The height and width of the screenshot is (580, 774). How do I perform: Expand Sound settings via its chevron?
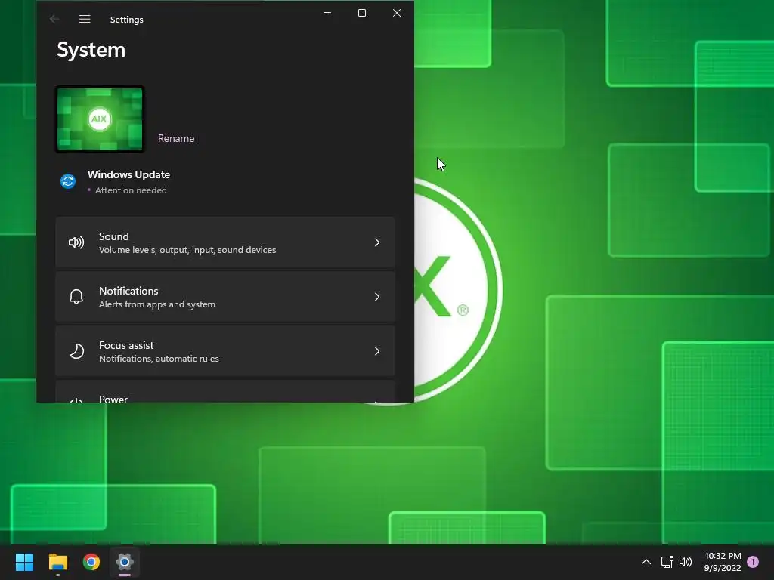pos(377,242)
